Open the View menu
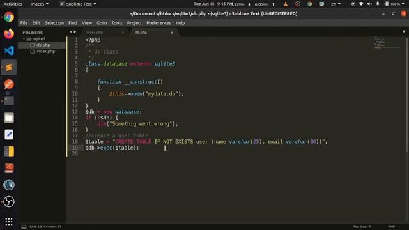 [87, 23]
